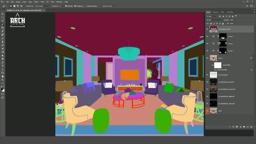Hide Layer 1 visibility eye

click(207, 58)
